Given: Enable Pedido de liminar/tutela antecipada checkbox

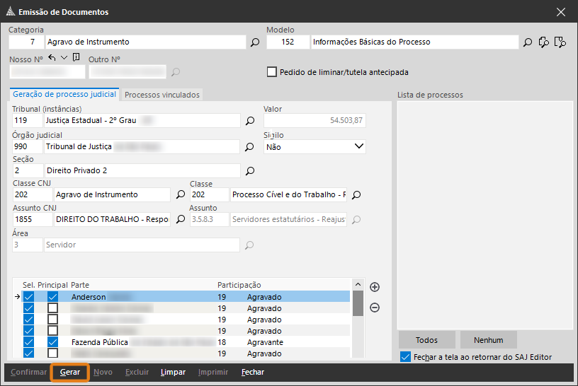Looking at the screenshot, I should click(271, 72).
